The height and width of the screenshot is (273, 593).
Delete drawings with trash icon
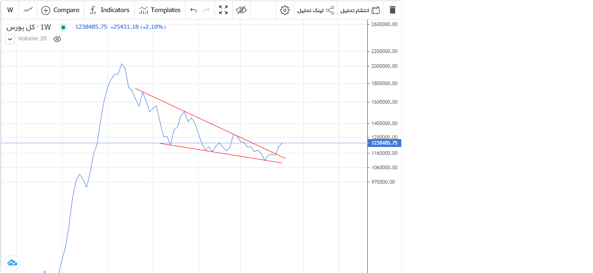coord(392,10)
